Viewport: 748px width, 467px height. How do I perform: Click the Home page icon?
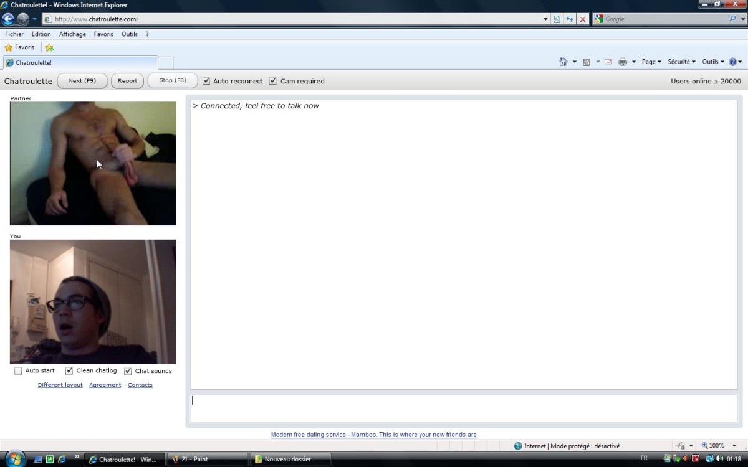(x=563, y=62)
